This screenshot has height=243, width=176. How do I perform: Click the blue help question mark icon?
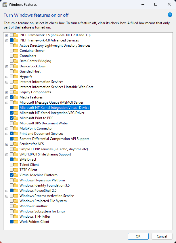click(170, 15)
